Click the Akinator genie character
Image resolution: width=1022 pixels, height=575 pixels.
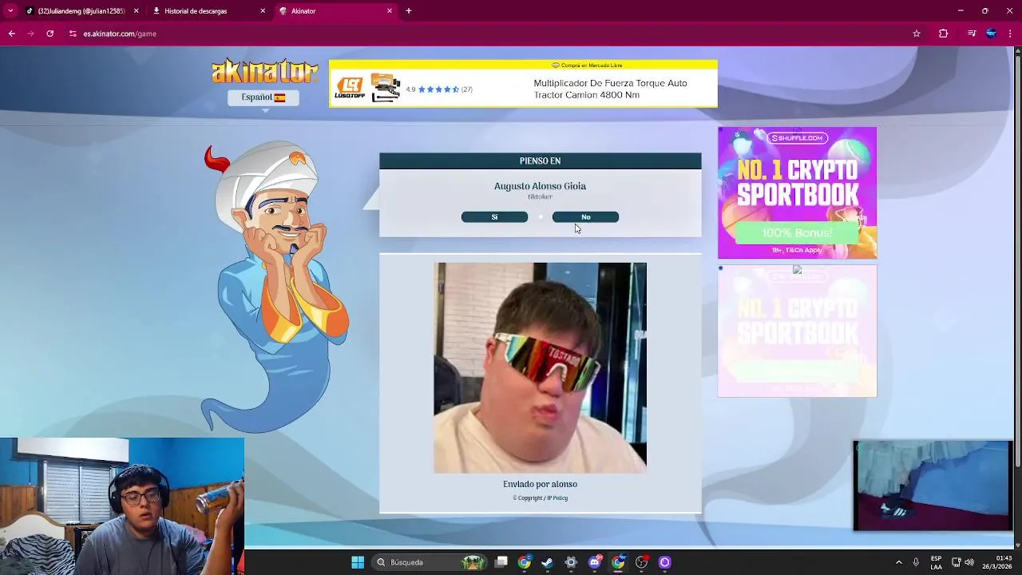click(x=275, y=287)
